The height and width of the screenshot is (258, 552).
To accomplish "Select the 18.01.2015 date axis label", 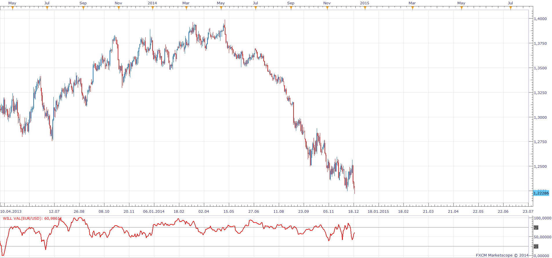I will (x=379, y=211).
